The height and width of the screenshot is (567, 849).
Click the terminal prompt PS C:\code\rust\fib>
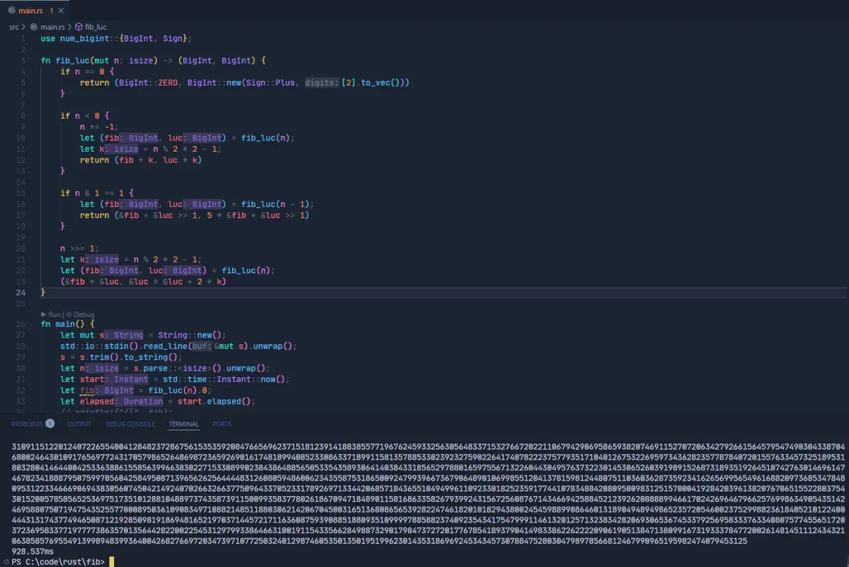tap(58, 562)
